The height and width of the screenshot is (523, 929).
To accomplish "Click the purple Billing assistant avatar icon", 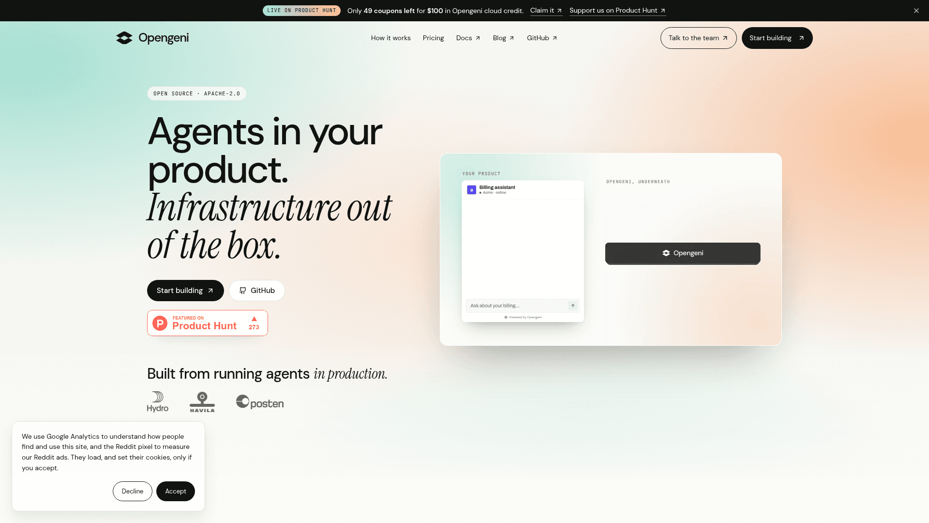I will click(471, 190).
